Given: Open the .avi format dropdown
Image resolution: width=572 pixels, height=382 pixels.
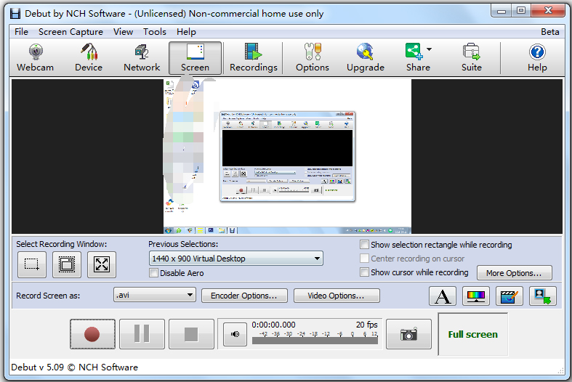Looking at the screenshot, I should pos(155,295).
